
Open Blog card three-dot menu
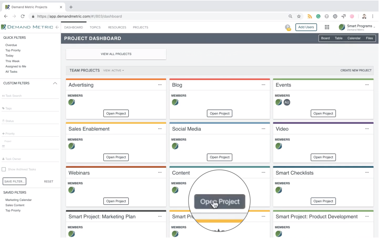tap(263, 85)
